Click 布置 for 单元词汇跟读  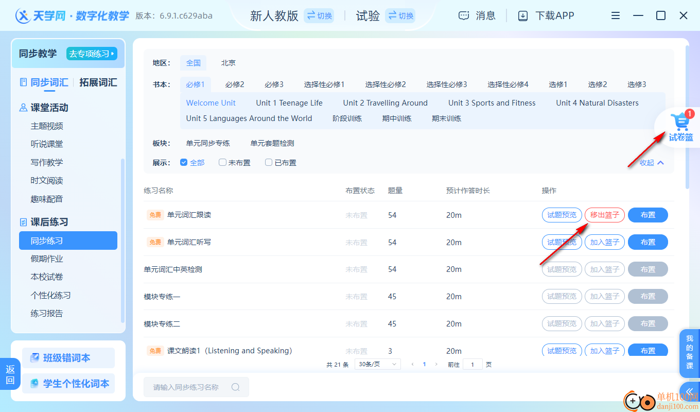tap(648, 215)
